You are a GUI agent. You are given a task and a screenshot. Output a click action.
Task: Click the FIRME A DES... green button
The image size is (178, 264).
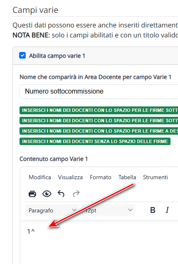(99, 131)
